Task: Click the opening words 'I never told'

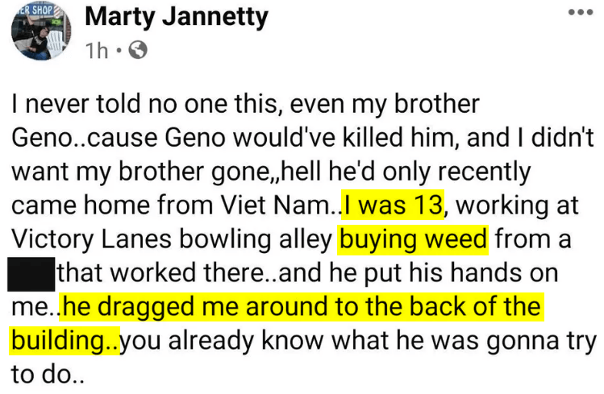Action: [x=77, y=104]
